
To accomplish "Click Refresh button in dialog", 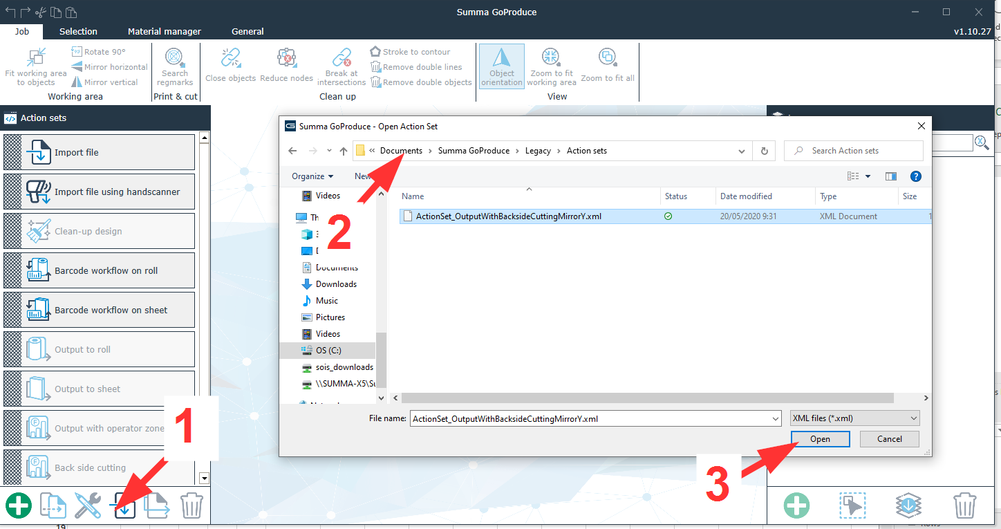I will 764,151.
